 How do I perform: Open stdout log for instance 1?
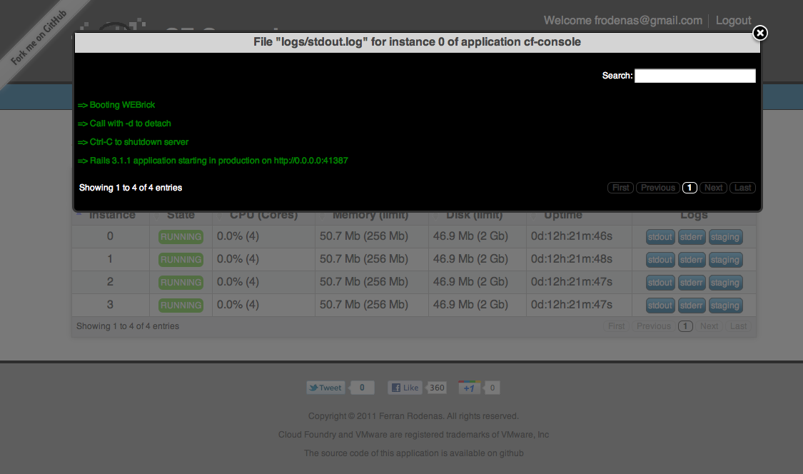click(x=660, y=260)
